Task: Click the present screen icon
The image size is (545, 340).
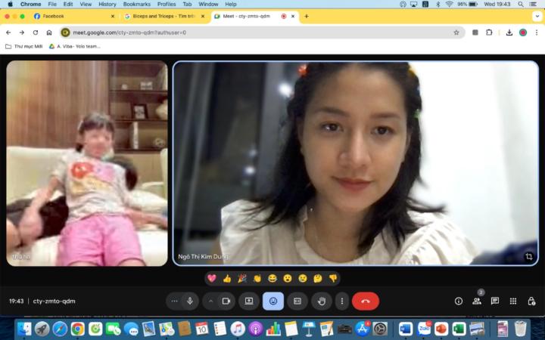Action: coord(248,301)
